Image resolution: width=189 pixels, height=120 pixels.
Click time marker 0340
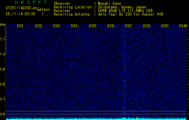(183, 26)
